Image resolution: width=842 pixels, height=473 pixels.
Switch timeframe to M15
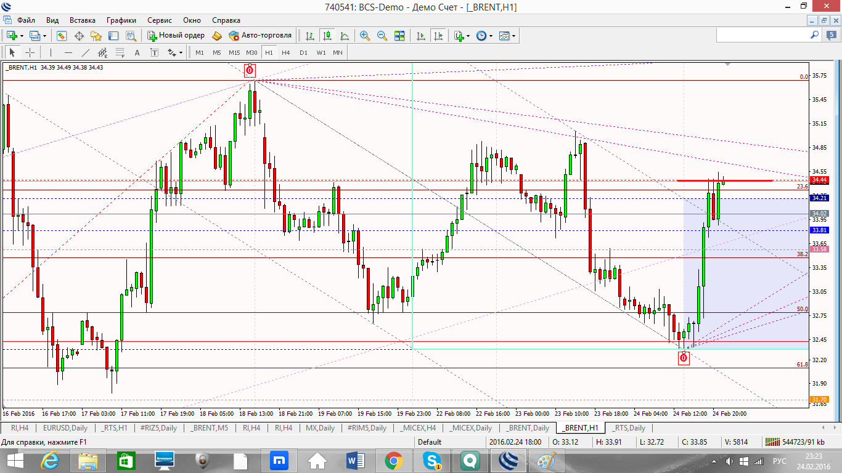pos(234,52)
